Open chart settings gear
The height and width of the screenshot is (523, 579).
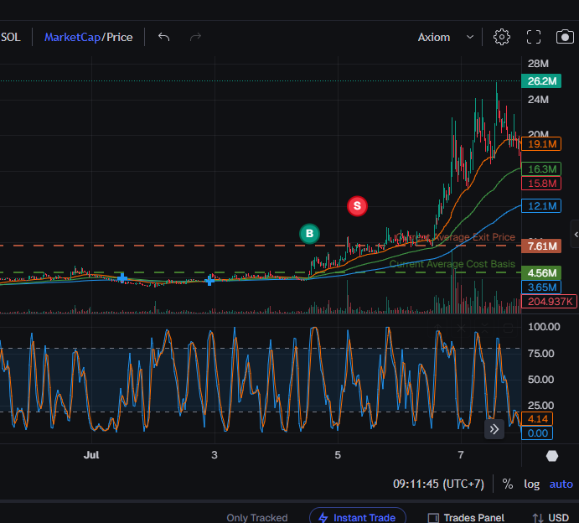[501, 37]
